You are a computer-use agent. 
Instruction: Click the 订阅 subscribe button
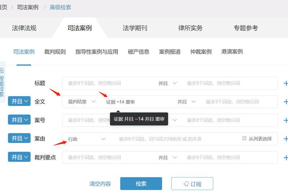pos(192,184)
